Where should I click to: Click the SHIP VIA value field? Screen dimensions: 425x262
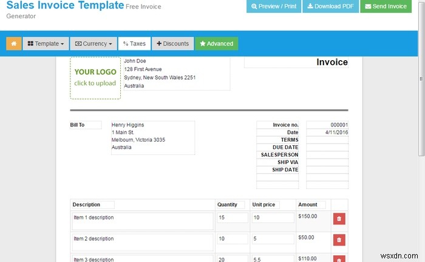click(x=327, y=162)
